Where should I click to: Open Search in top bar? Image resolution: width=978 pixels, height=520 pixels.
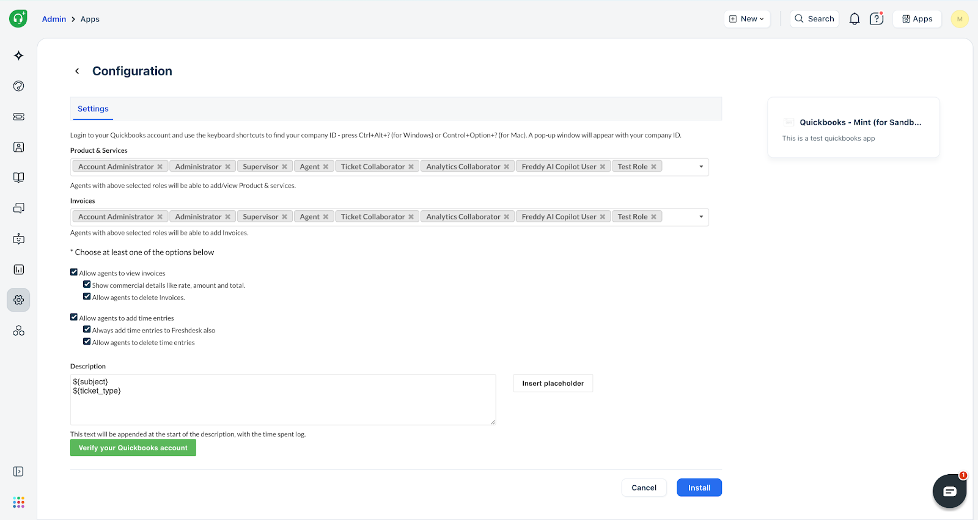[x=814, y=19]
